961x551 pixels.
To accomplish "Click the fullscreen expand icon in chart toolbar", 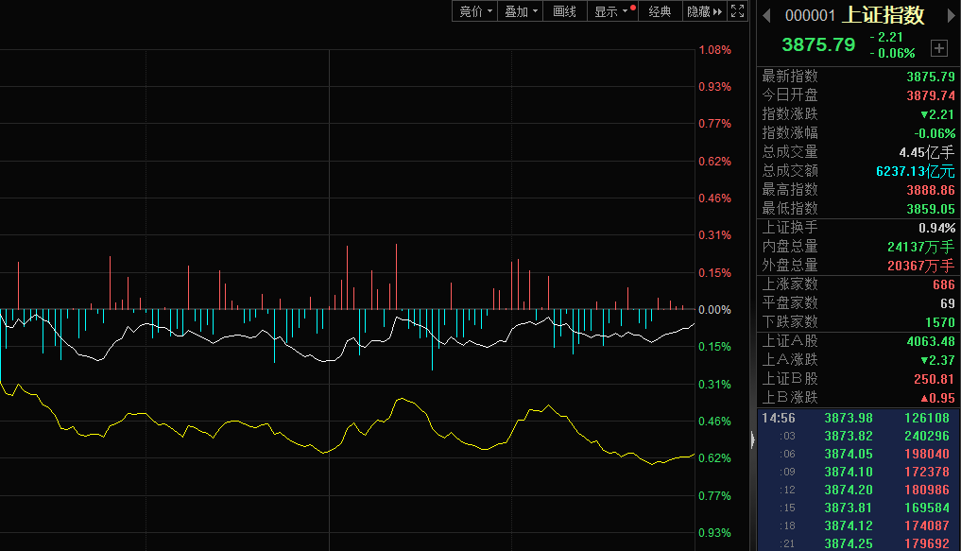I will click(x=738, y=11).
